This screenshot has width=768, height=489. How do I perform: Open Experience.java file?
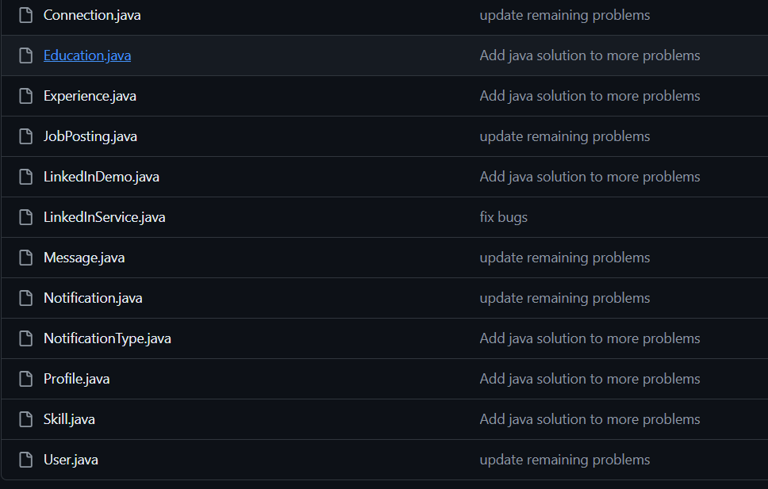(x=90, y=96)
